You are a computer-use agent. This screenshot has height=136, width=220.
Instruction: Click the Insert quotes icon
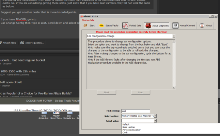coord(22,43)
